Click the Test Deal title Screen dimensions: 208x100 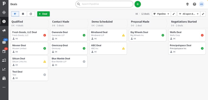pyautogui.click(x=17, y=72)
